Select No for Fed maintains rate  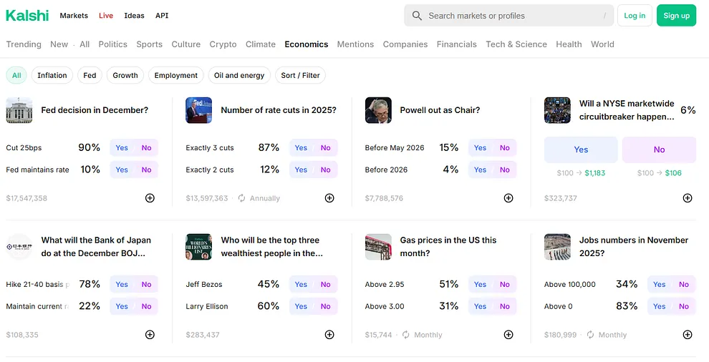146,170
